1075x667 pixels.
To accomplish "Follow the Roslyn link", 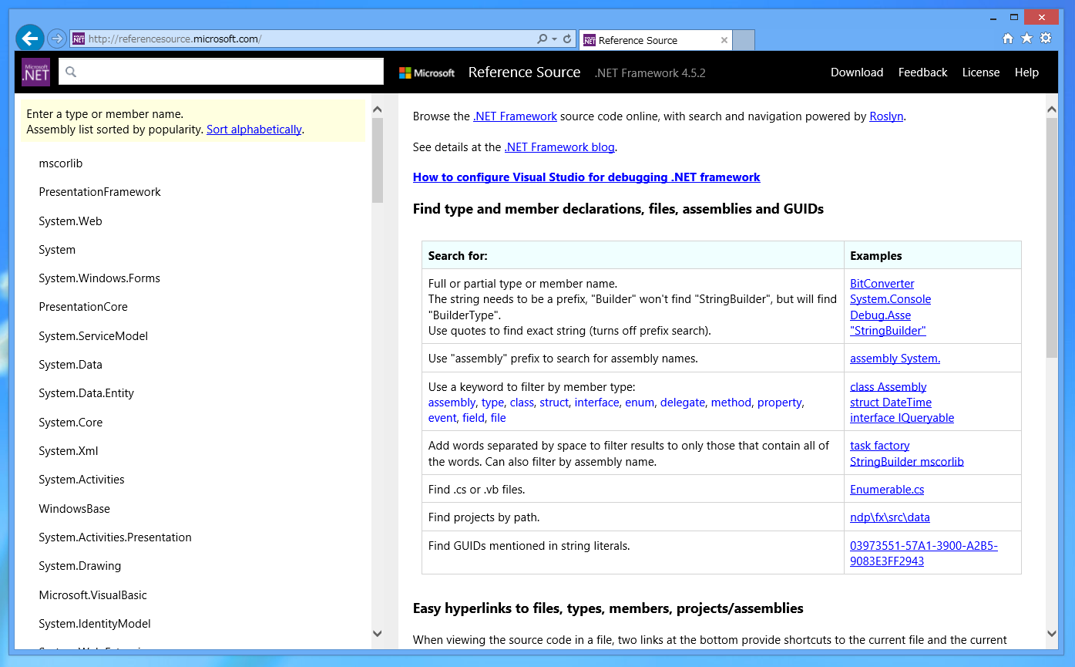I will click(886, 116).
